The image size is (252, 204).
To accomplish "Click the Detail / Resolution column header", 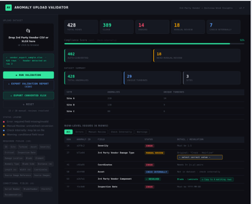I will tap(190, 139).
